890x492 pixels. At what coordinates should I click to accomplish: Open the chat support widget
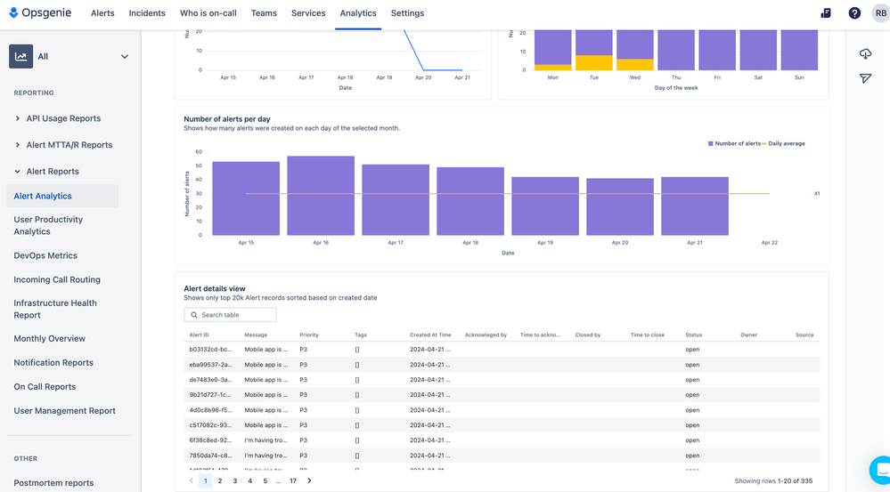(880, 470)
